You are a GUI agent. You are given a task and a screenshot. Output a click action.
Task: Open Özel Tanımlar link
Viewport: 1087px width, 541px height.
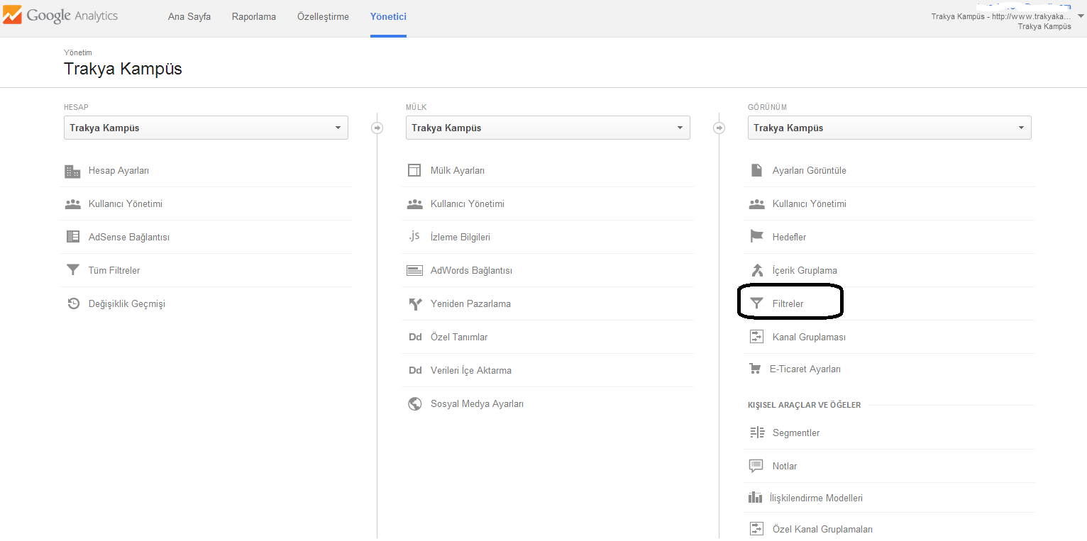click(x=459, y=338)
